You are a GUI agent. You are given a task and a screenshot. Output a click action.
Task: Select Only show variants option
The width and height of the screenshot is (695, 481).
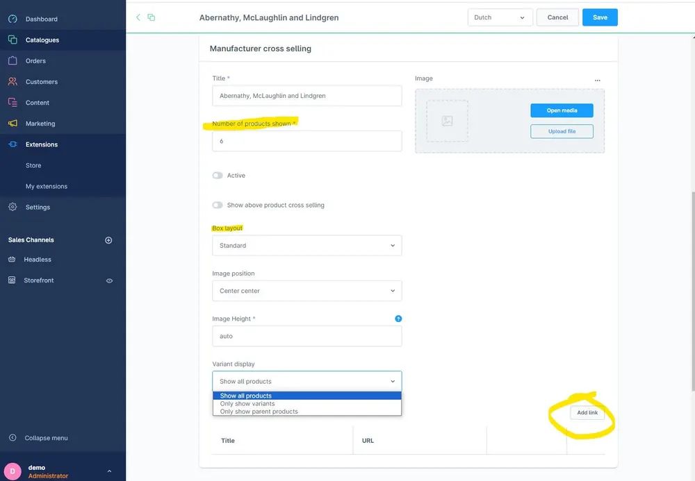coord(306,403)
